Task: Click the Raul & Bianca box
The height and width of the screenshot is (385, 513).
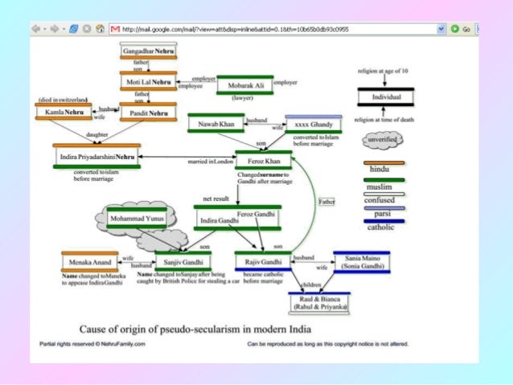Action: [x=319, y=303]
